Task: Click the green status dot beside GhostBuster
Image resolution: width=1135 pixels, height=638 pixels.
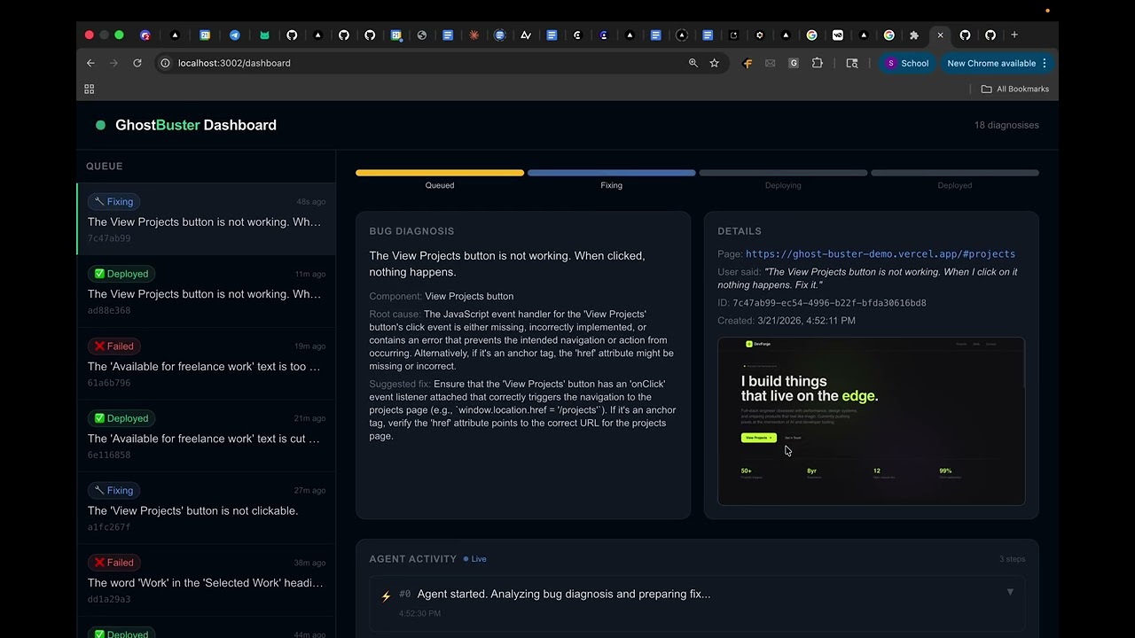Action: (100, 125)
